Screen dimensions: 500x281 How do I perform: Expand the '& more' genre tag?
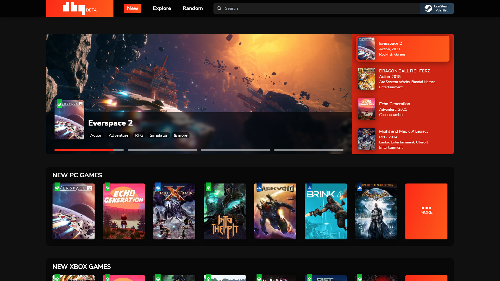point(180,135)
